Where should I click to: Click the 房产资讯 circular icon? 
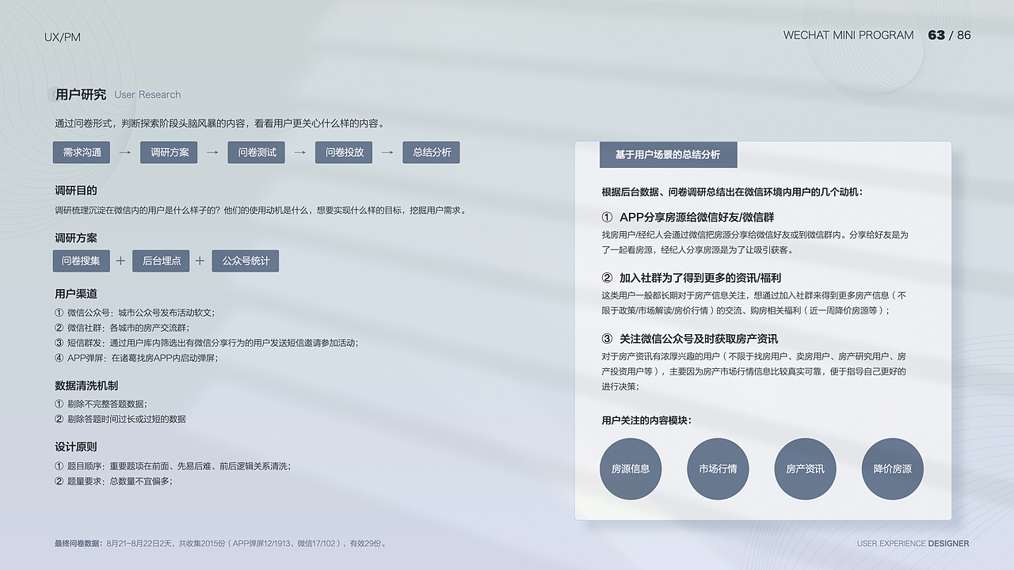[805, 469]
